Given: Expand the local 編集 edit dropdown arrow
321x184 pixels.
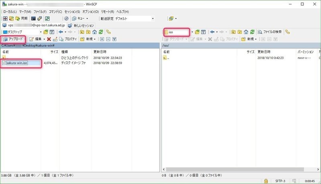Looking at the screenshot, I should (x=44, y=39).
